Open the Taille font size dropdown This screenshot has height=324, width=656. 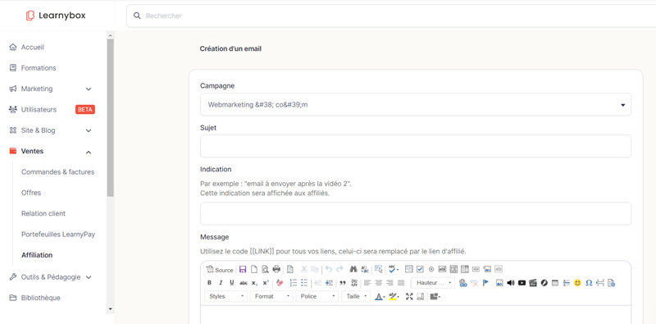coord(356,296)
